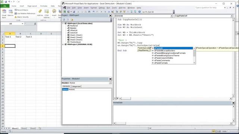Image resolution: width=239 pixels, height=134 pixels.
Task: Click the COM Add-Ins ribbon icon
Action: pyautogui.click(x=47, y=14)
